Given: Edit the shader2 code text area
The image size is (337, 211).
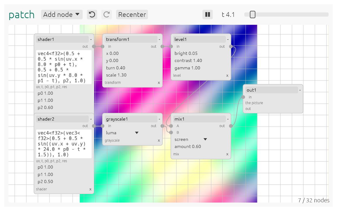Looking at the screenshot, I should coord(64,144).
